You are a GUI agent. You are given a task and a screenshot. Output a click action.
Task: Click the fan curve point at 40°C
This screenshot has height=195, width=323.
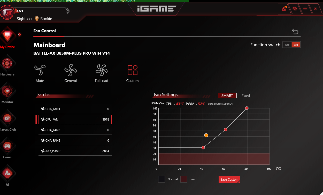point(203,148)
